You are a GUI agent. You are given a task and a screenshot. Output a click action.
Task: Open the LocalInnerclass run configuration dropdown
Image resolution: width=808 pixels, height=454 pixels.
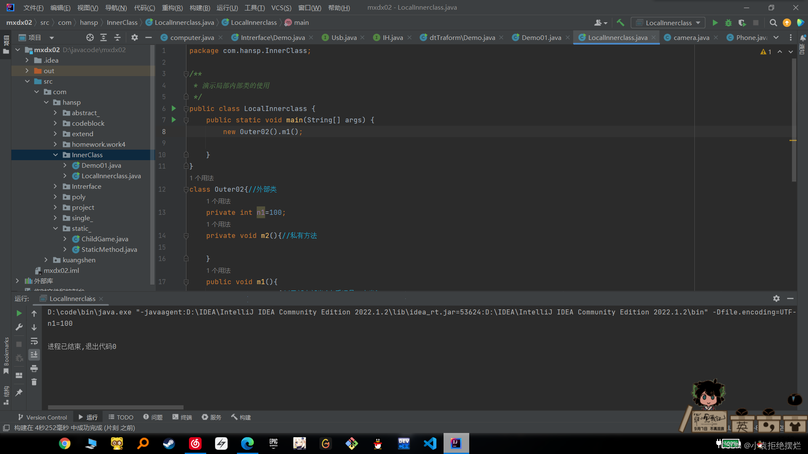668,23
